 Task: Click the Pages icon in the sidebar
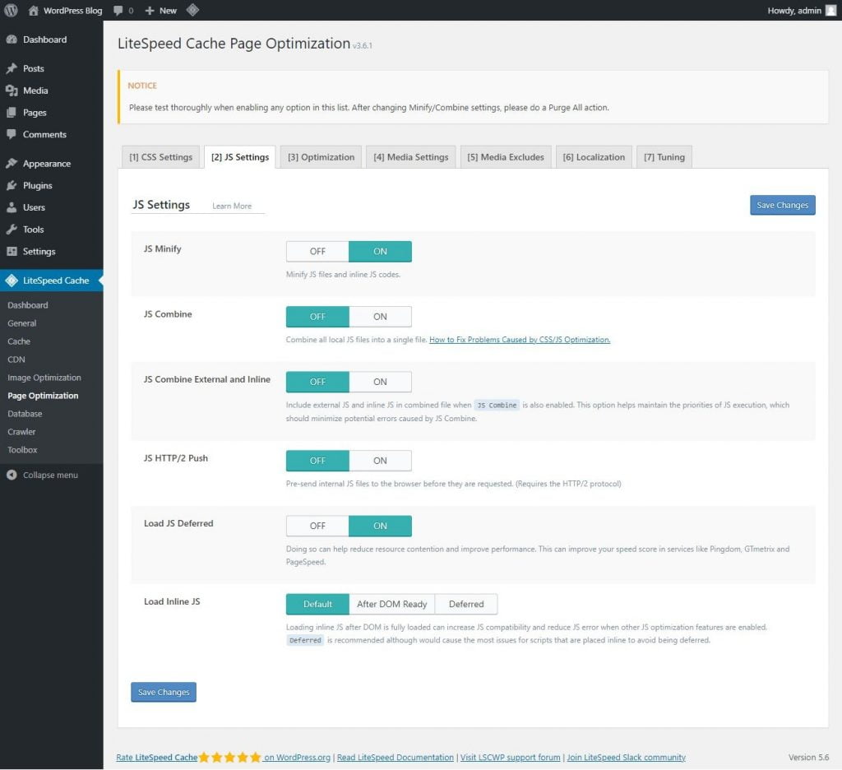(12, 113)
